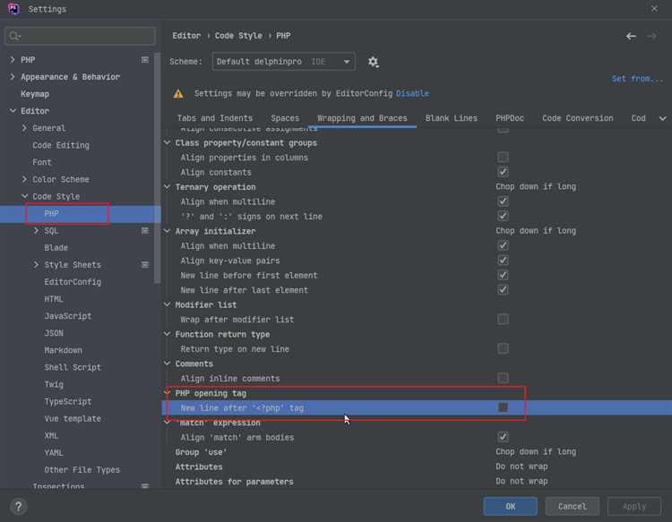Change Ternary operation wrap option value
The width and height of the screenshot is (672, 522).
point(536,187)
